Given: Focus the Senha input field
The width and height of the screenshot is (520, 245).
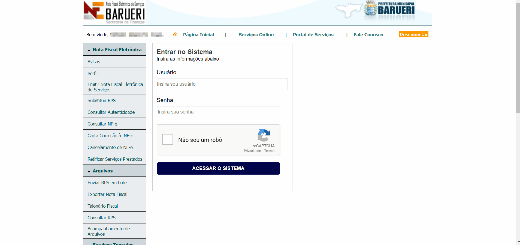Looking at the screenshot, I should [x=218, y=112].
